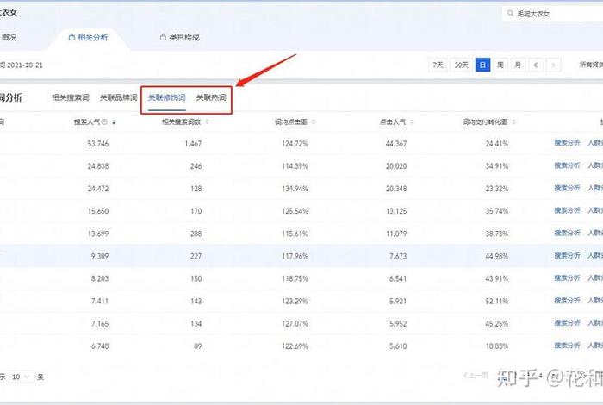The image size is (603, 405).
Task: Choose the 30天 date range
Action: pyautogui.click(x=461, y=65)
